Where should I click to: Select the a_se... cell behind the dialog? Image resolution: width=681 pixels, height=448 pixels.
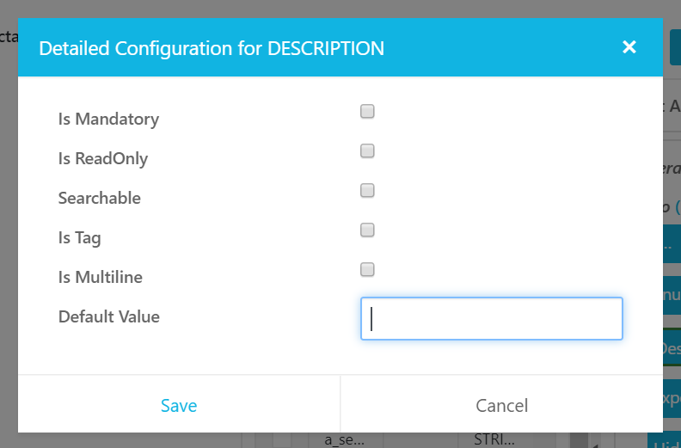[x=344, y=440]
